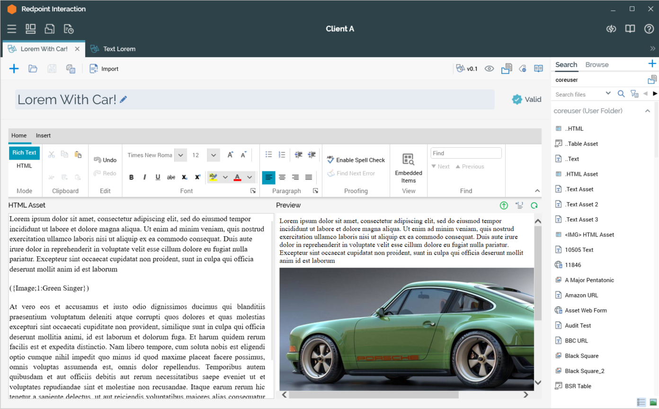This screenshot has width=659, height=409.
Task: Open the font name dropdown
Action: tap(180, 155)
